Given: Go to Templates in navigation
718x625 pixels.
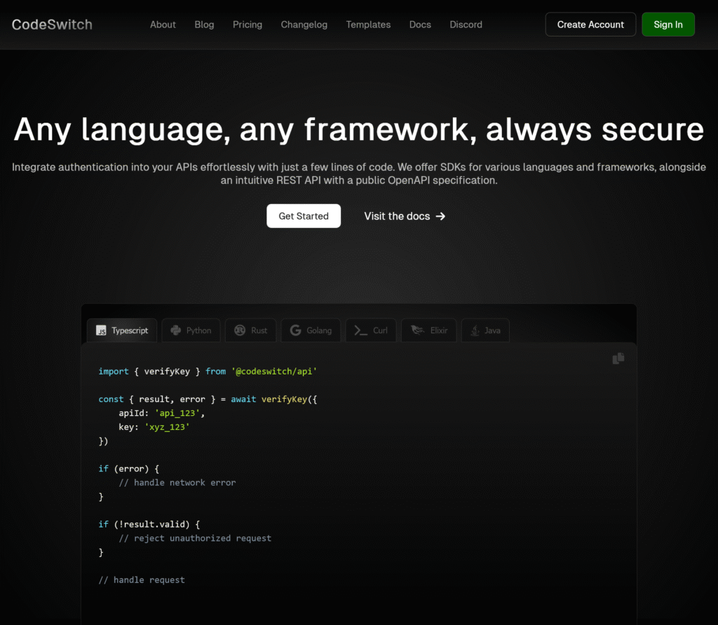Looking at the screenshot, I should [368, 25].
